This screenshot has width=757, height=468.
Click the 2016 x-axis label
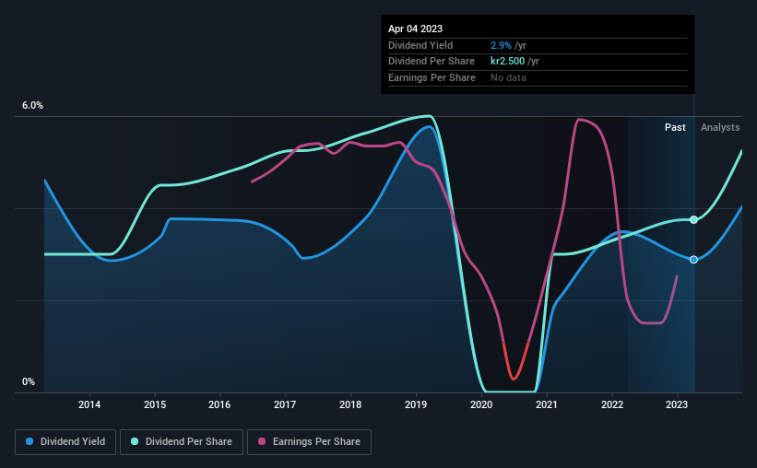pos(219,404)
